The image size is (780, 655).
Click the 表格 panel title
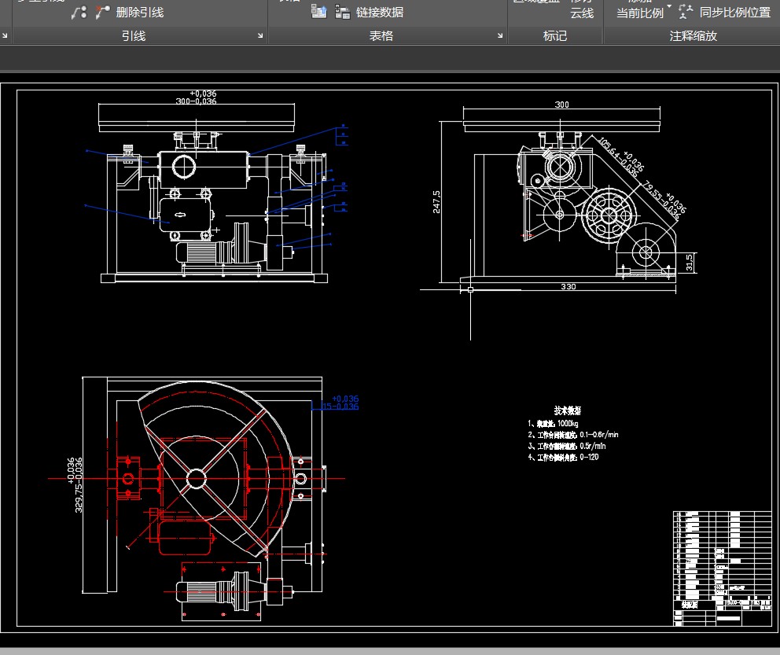381,36
